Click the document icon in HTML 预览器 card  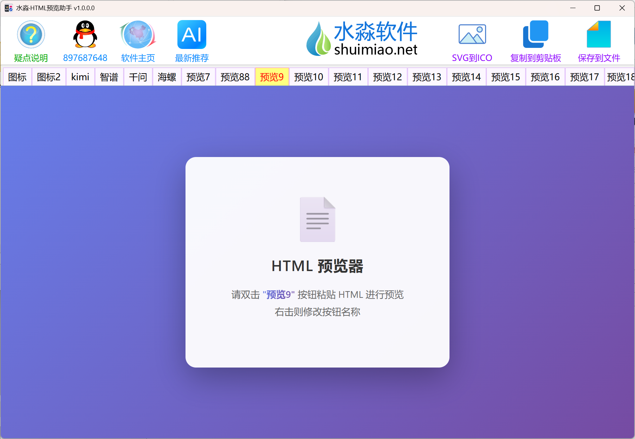317,219
